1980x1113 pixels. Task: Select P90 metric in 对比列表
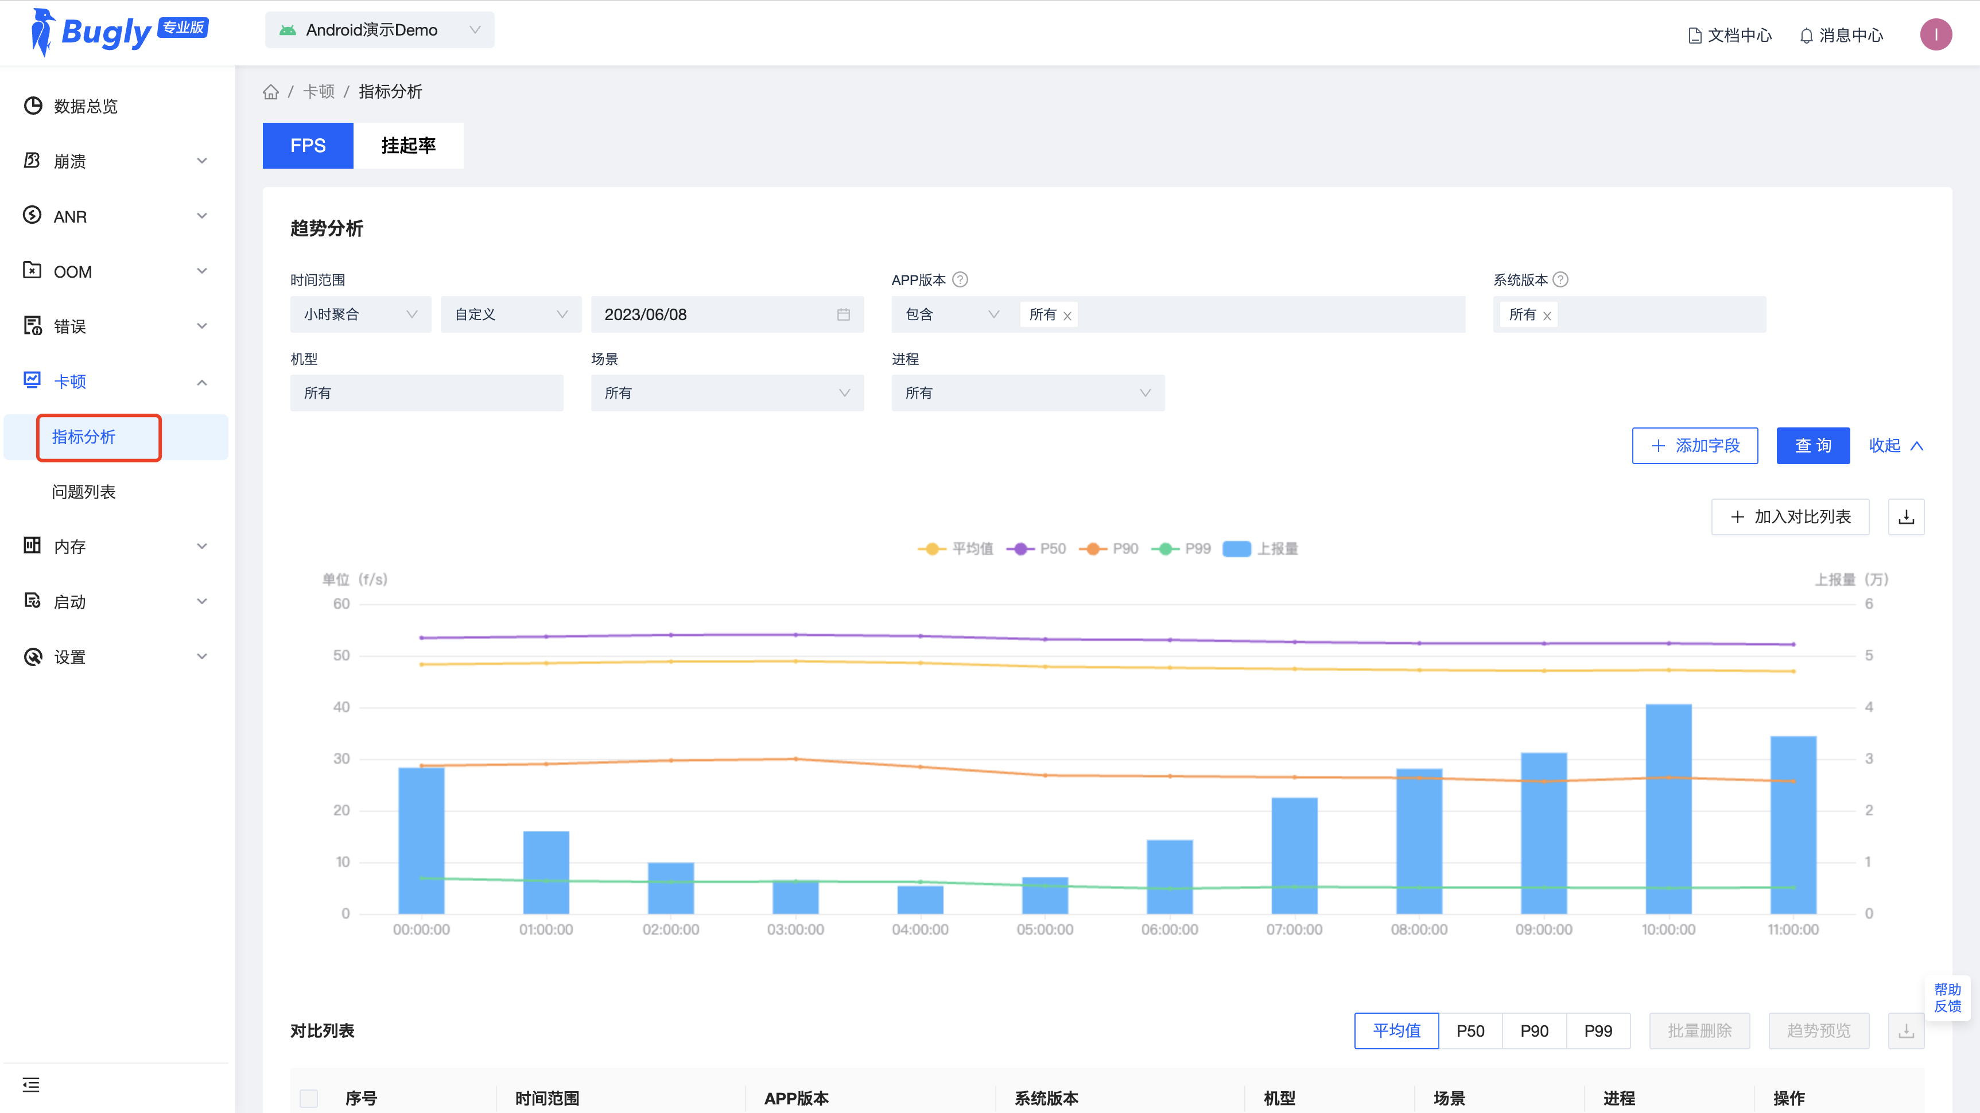(x=1534, y=1031)
